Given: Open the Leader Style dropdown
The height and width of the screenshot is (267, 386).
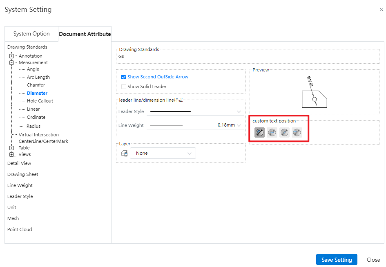Looking at the screenshot, I should [x=239, y=111].
